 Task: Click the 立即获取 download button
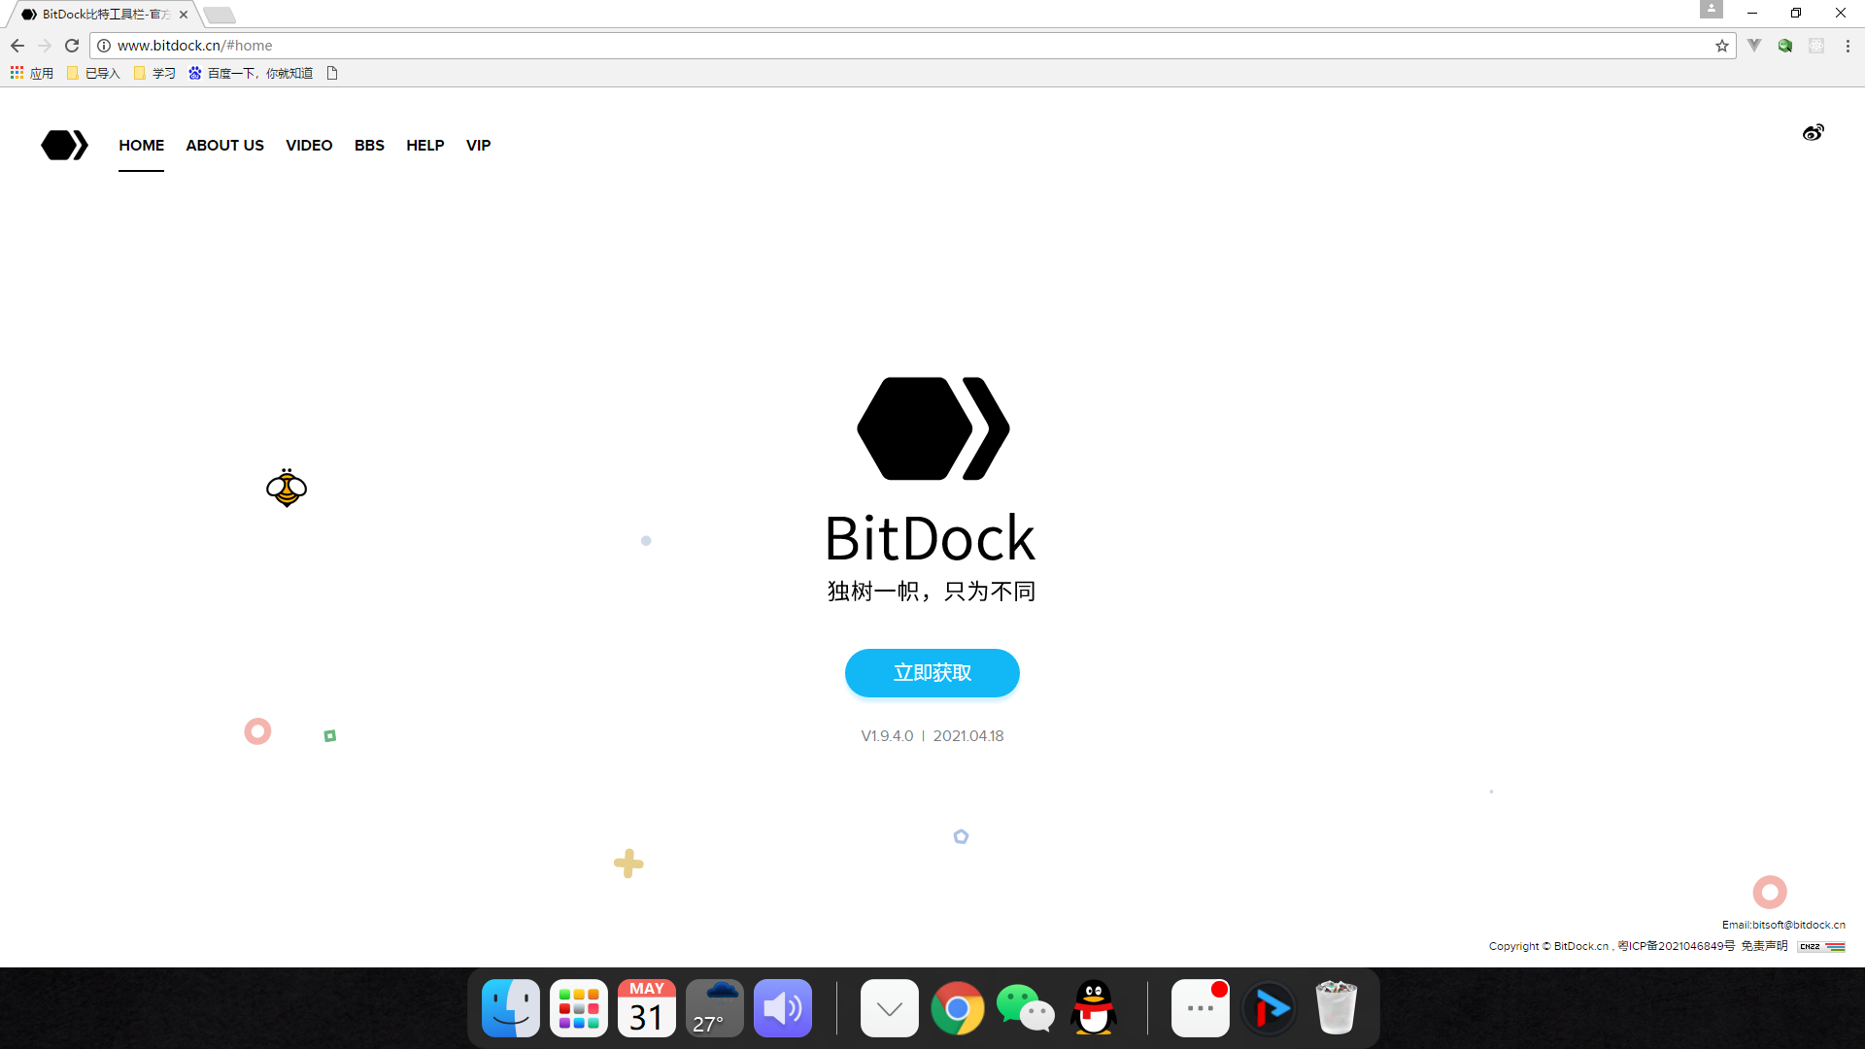click(x=932, y=673)
